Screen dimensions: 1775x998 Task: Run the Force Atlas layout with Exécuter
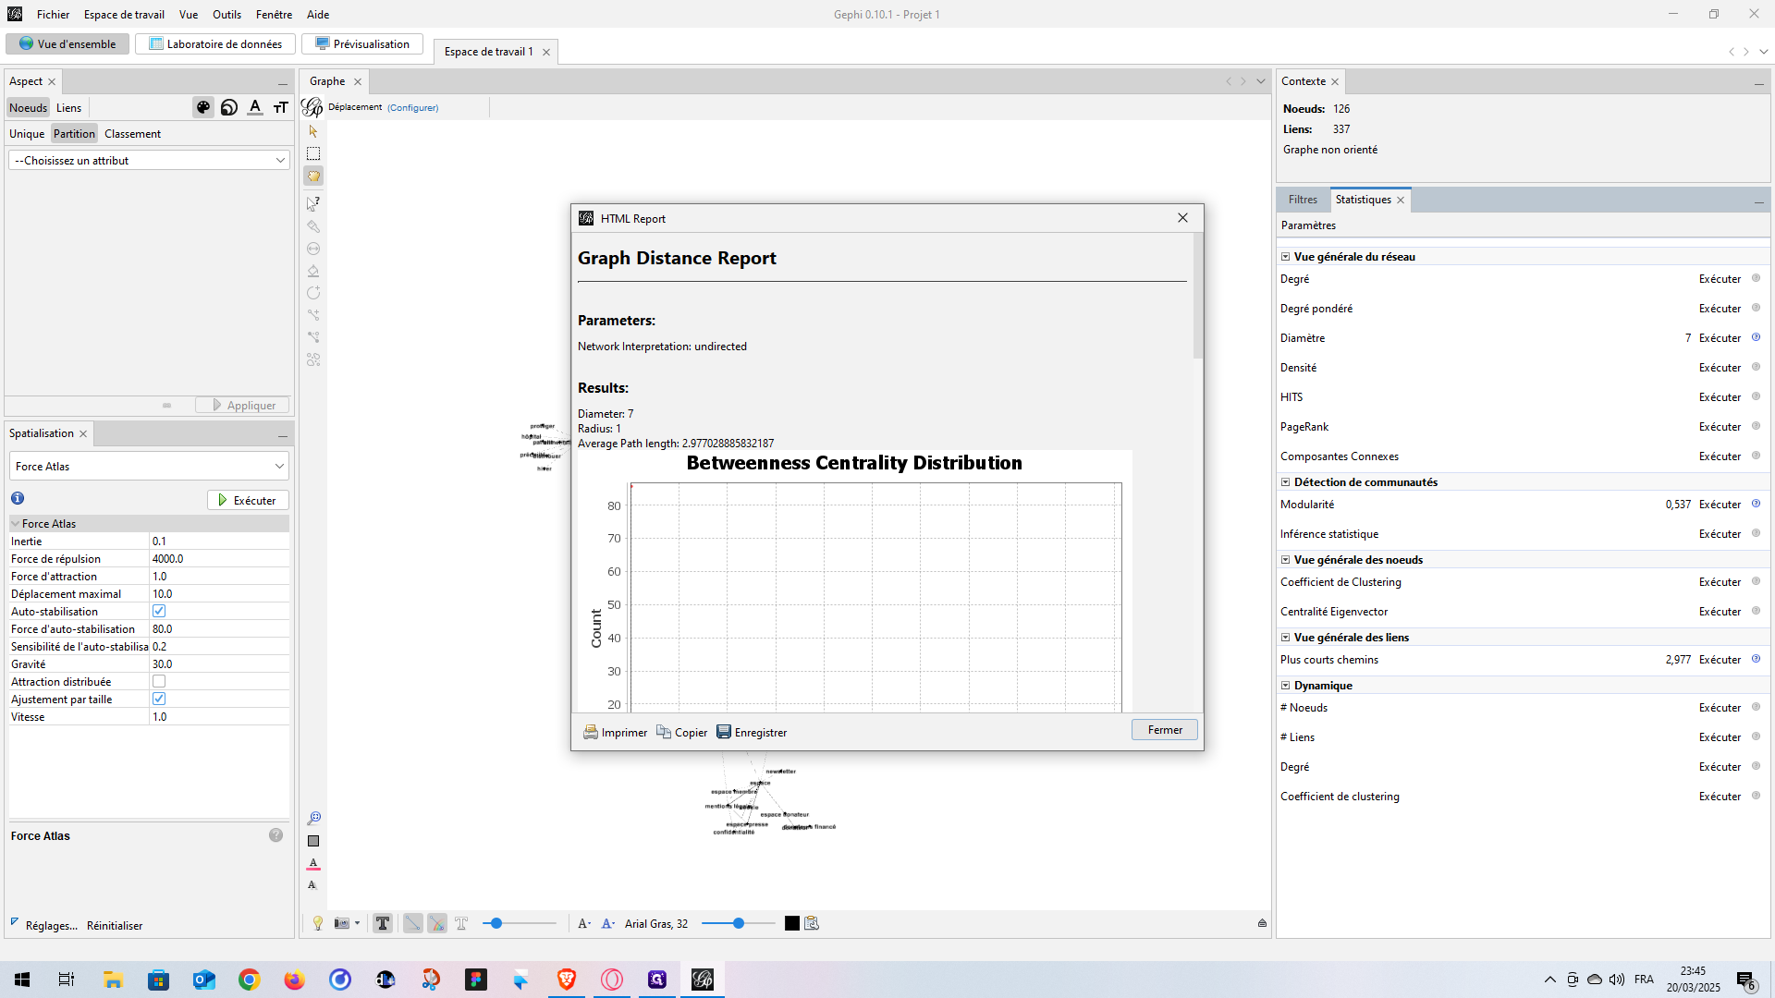point(248,500)
